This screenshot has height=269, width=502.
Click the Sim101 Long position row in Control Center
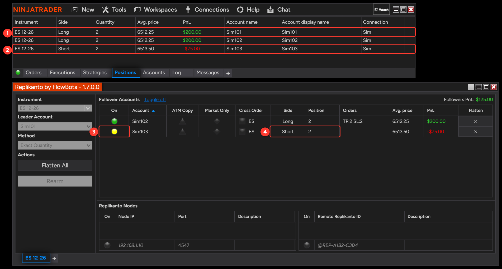pos(214,32)
